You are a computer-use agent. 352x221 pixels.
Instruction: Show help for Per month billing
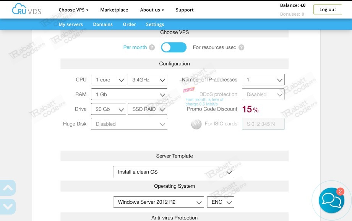point(152,47)
